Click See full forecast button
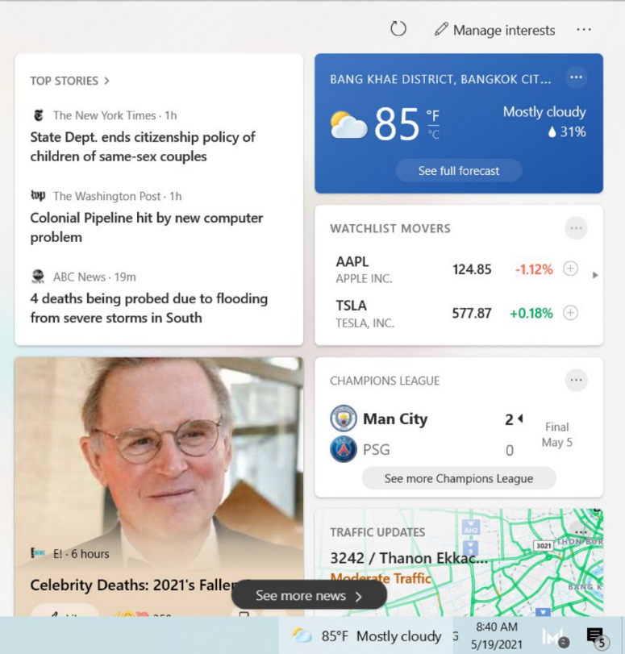 pyautogui.click(x=459, y=171)
